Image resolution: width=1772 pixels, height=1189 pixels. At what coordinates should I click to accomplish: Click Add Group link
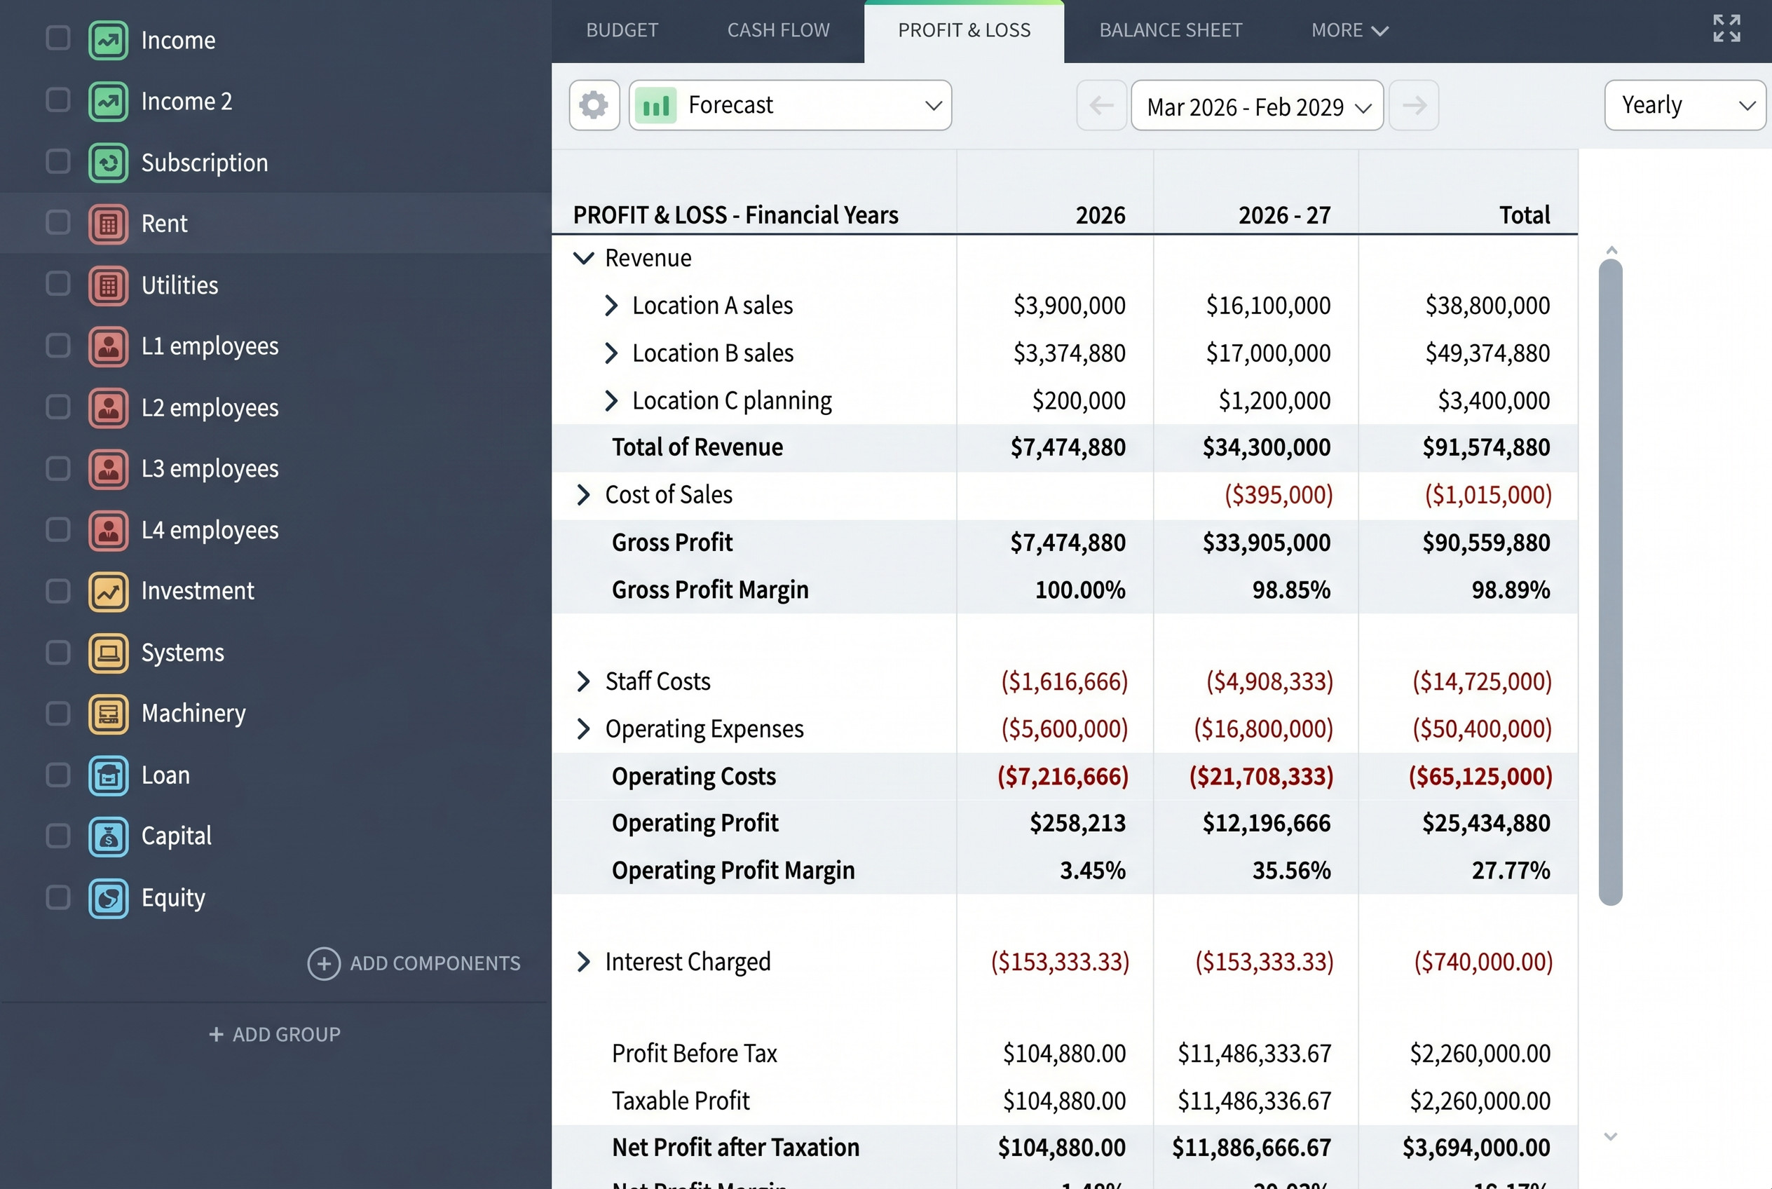pyautogui.click(x=275, y=1034)
